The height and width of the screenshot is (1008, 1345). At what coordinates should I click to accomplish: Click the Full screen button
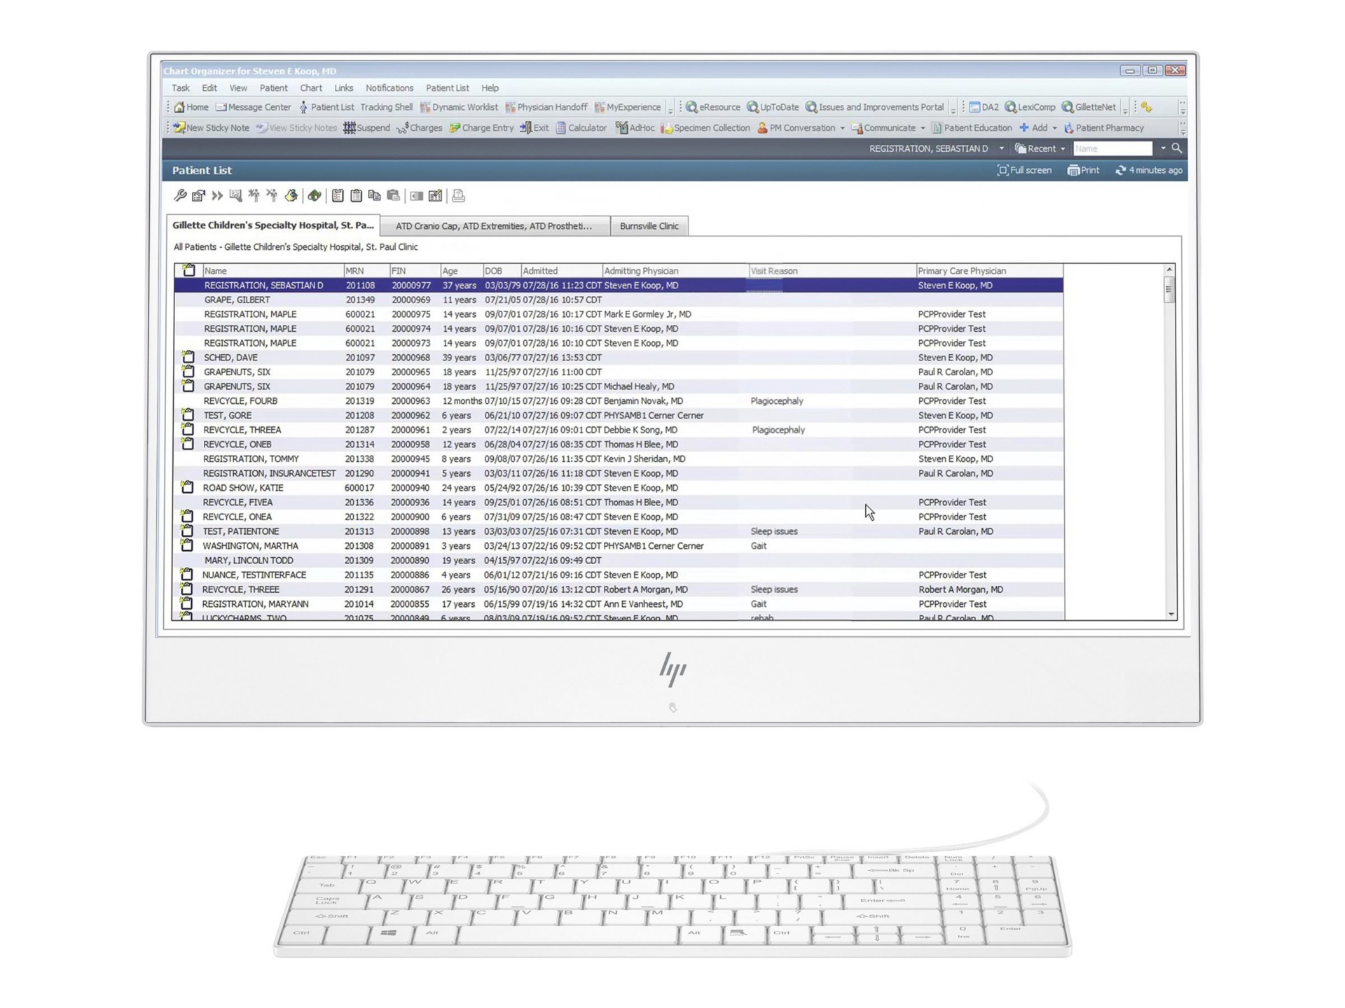coord(1024,170)
